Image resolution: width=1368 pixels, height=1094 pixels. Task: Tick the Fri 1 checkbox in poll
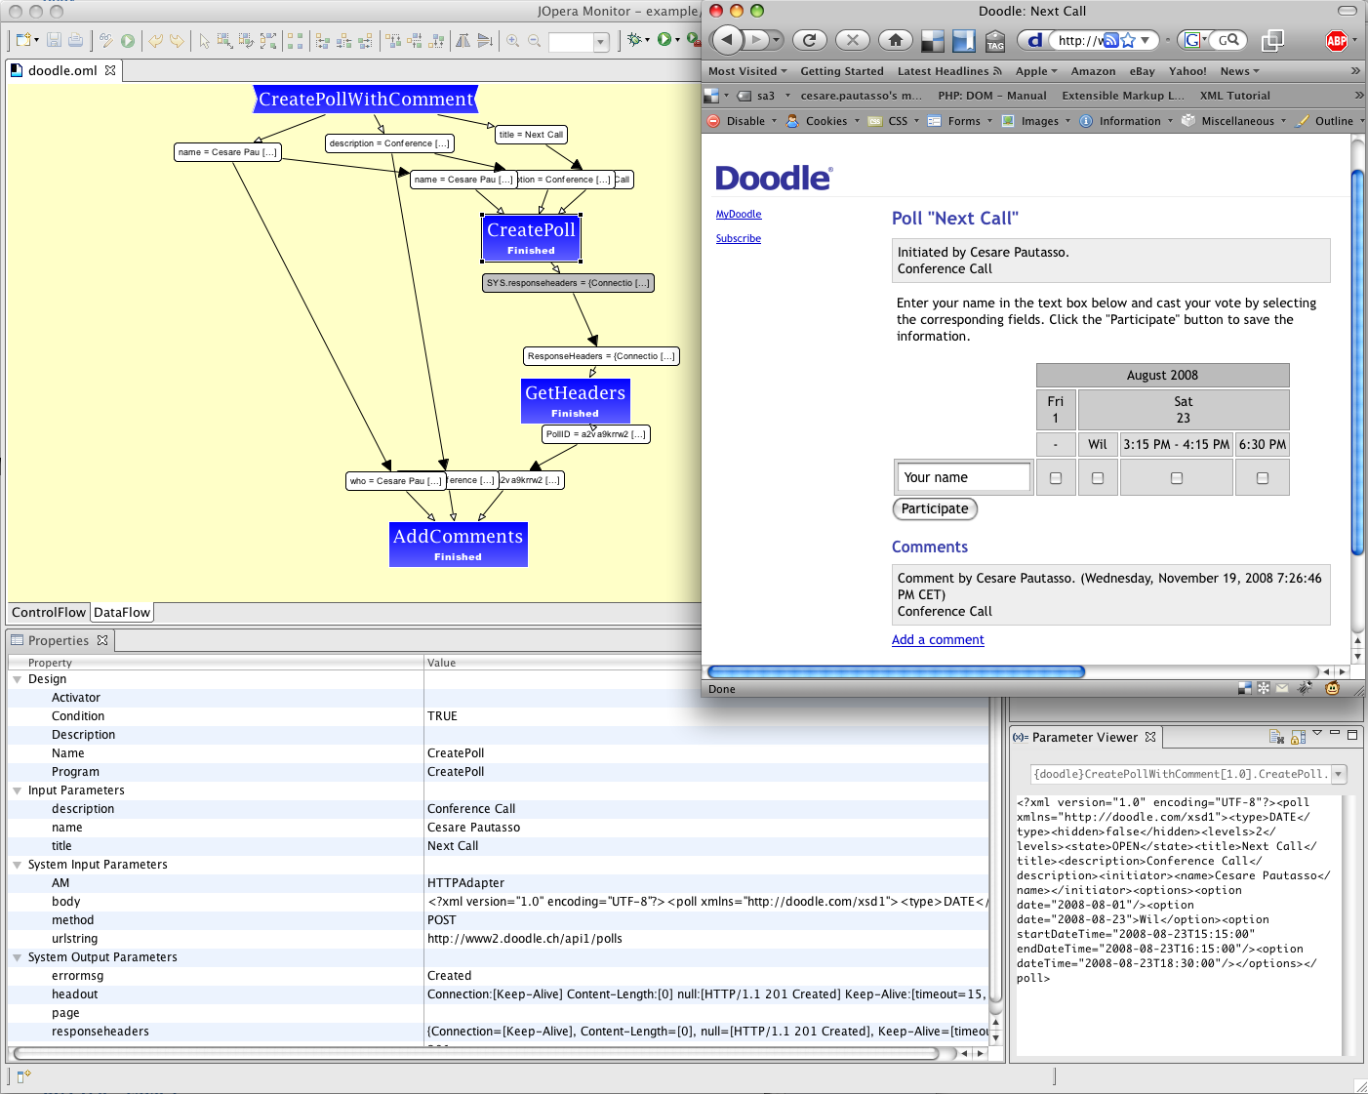coord(1056,478)
